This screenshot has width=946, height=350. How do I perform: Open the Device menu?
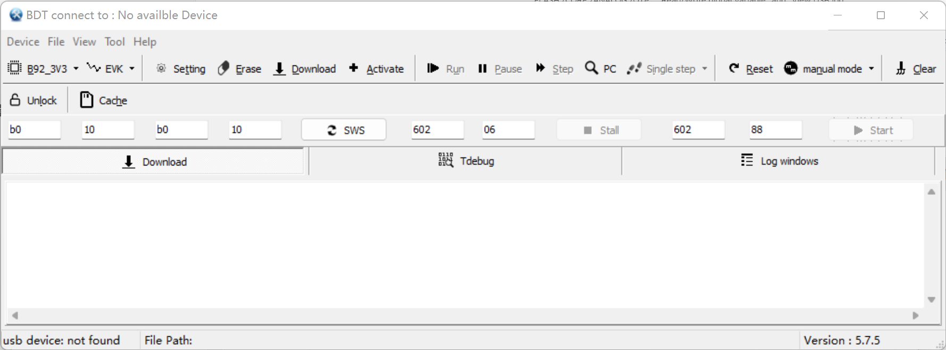pyautogui.click(x=23, y=41)
